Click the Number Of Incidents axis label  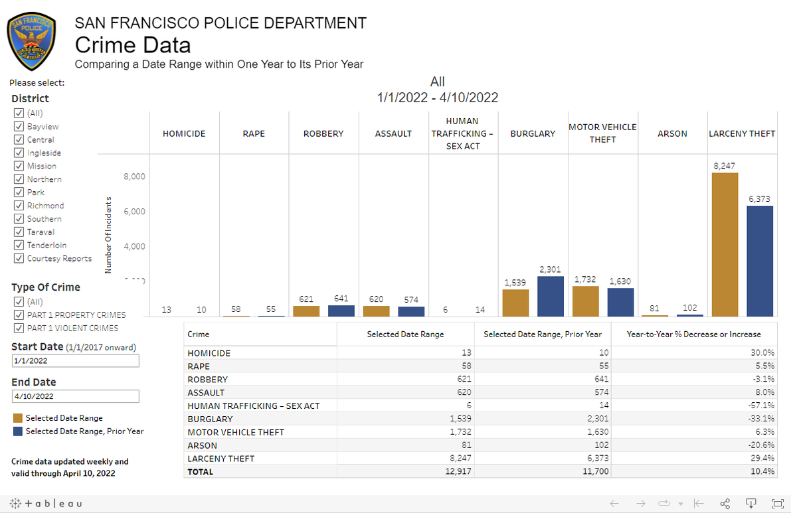(108, 235)
